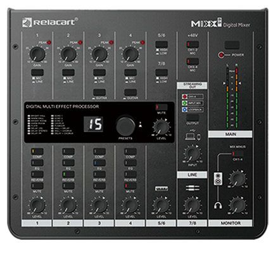
Task: Click the red CH1-4 streaming indicator
Action: coord(184,97)
